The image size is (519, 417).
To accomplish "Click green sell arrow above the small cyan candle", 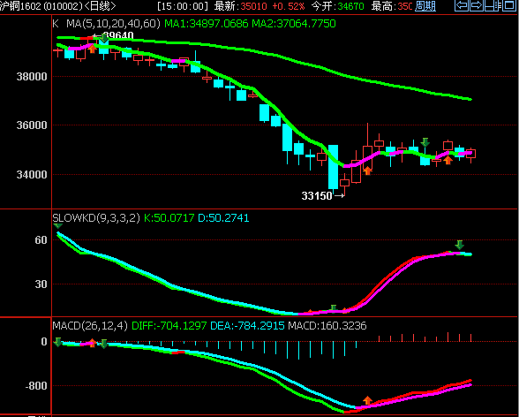I will tap(425, 142).
